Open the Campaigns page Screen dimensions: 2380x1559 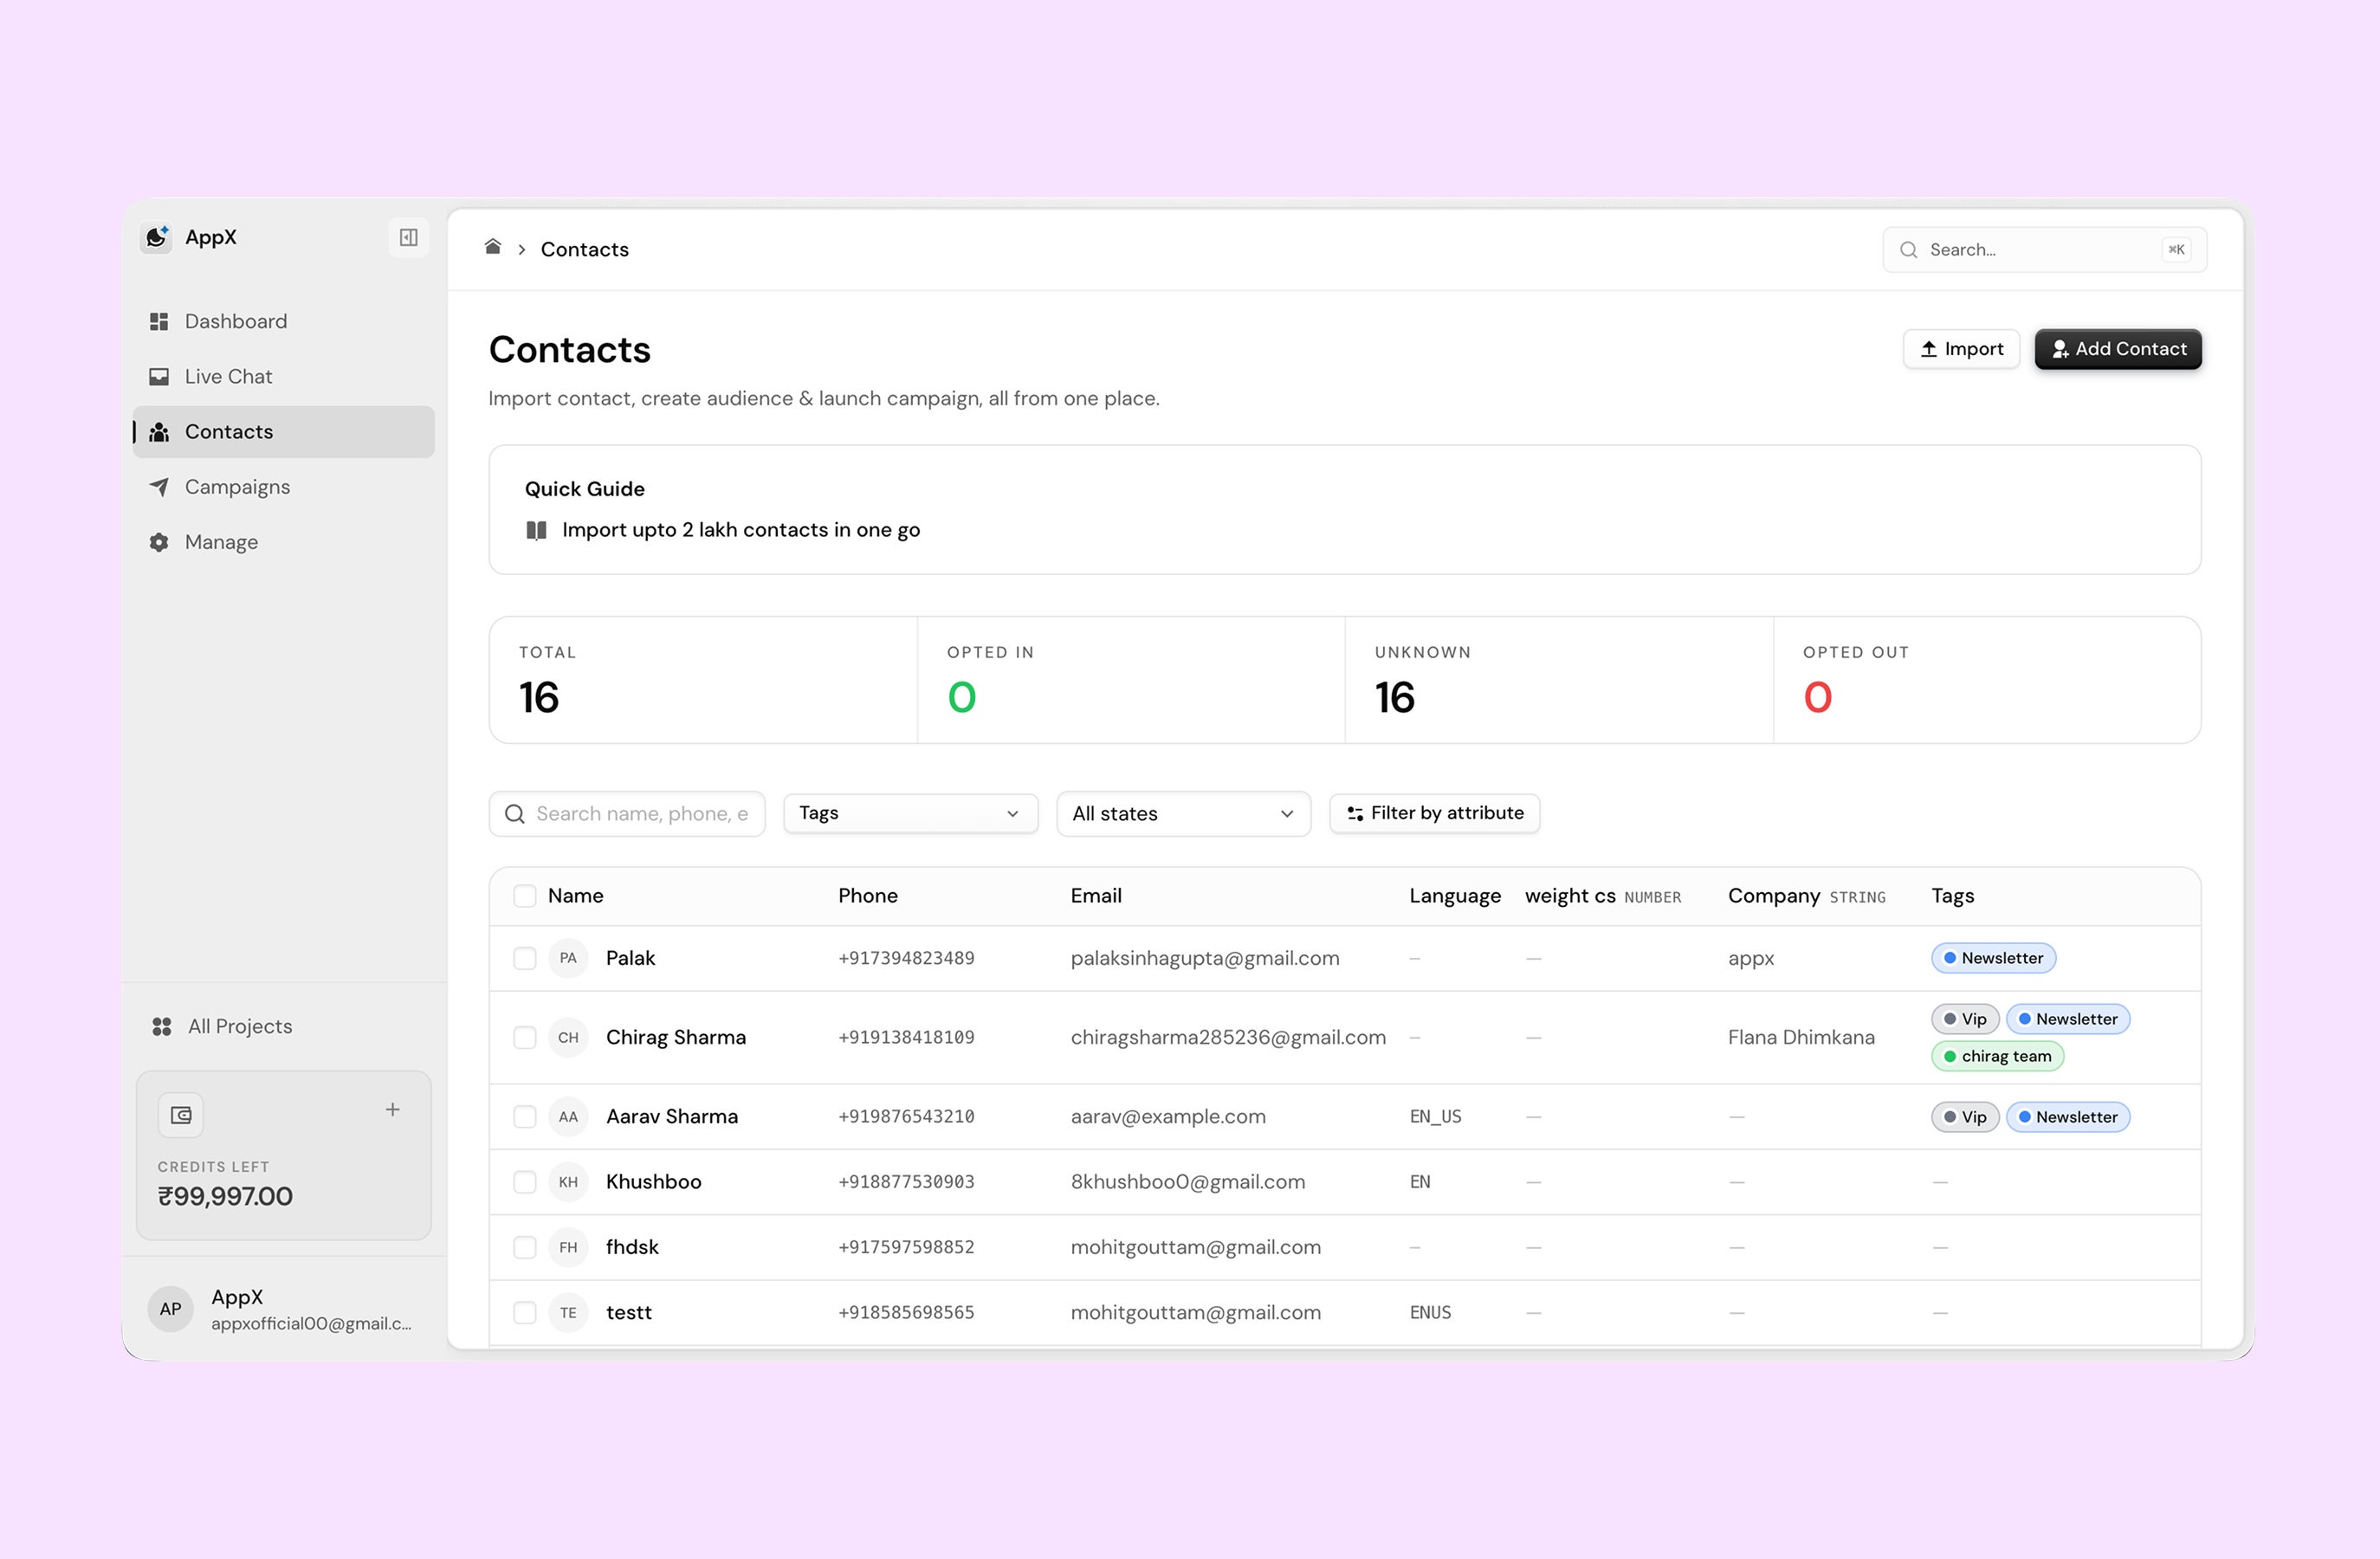click(284, 487)
